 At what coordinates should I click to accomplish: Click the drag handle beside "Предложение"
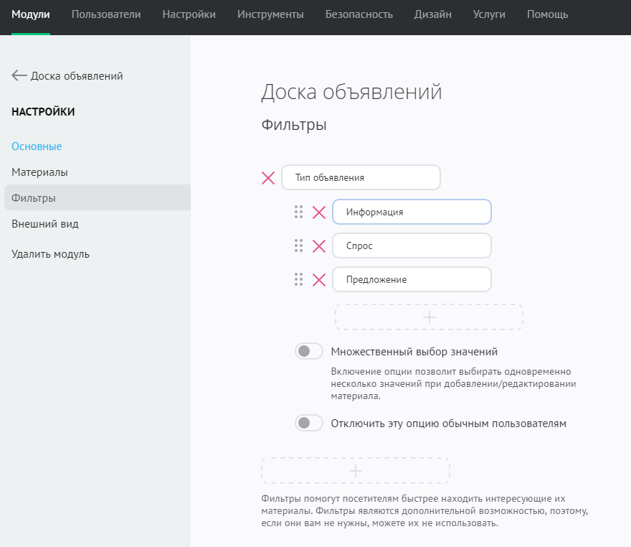click(298, 280)
